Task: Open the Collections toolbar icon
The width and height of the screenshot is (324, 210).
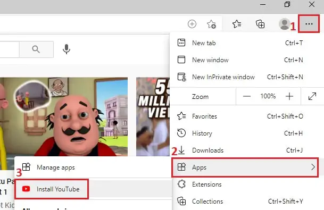Action: coord(260,24)
